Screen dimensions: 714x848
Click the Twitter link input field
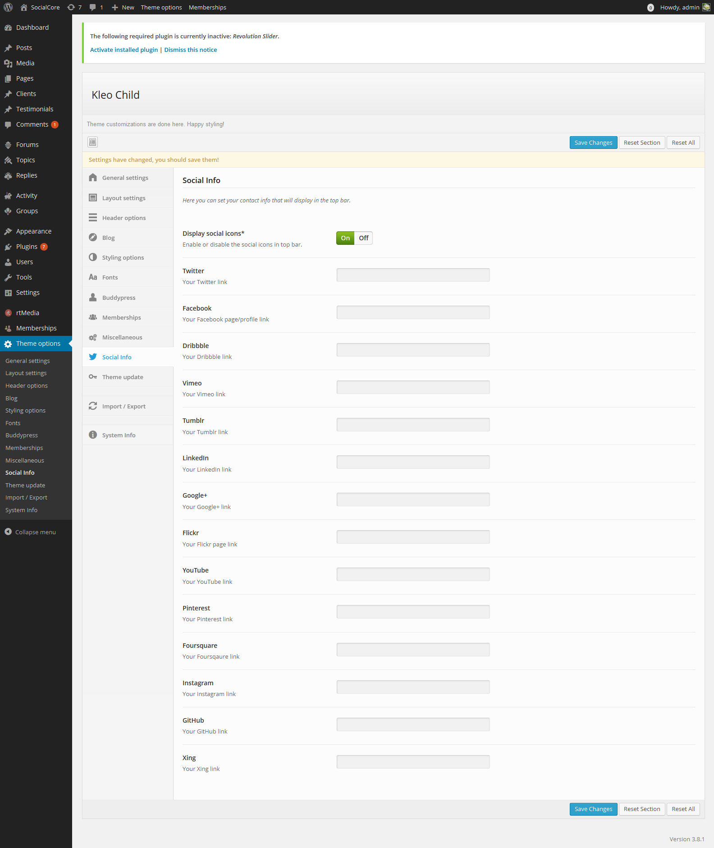(x=413, y=275)
